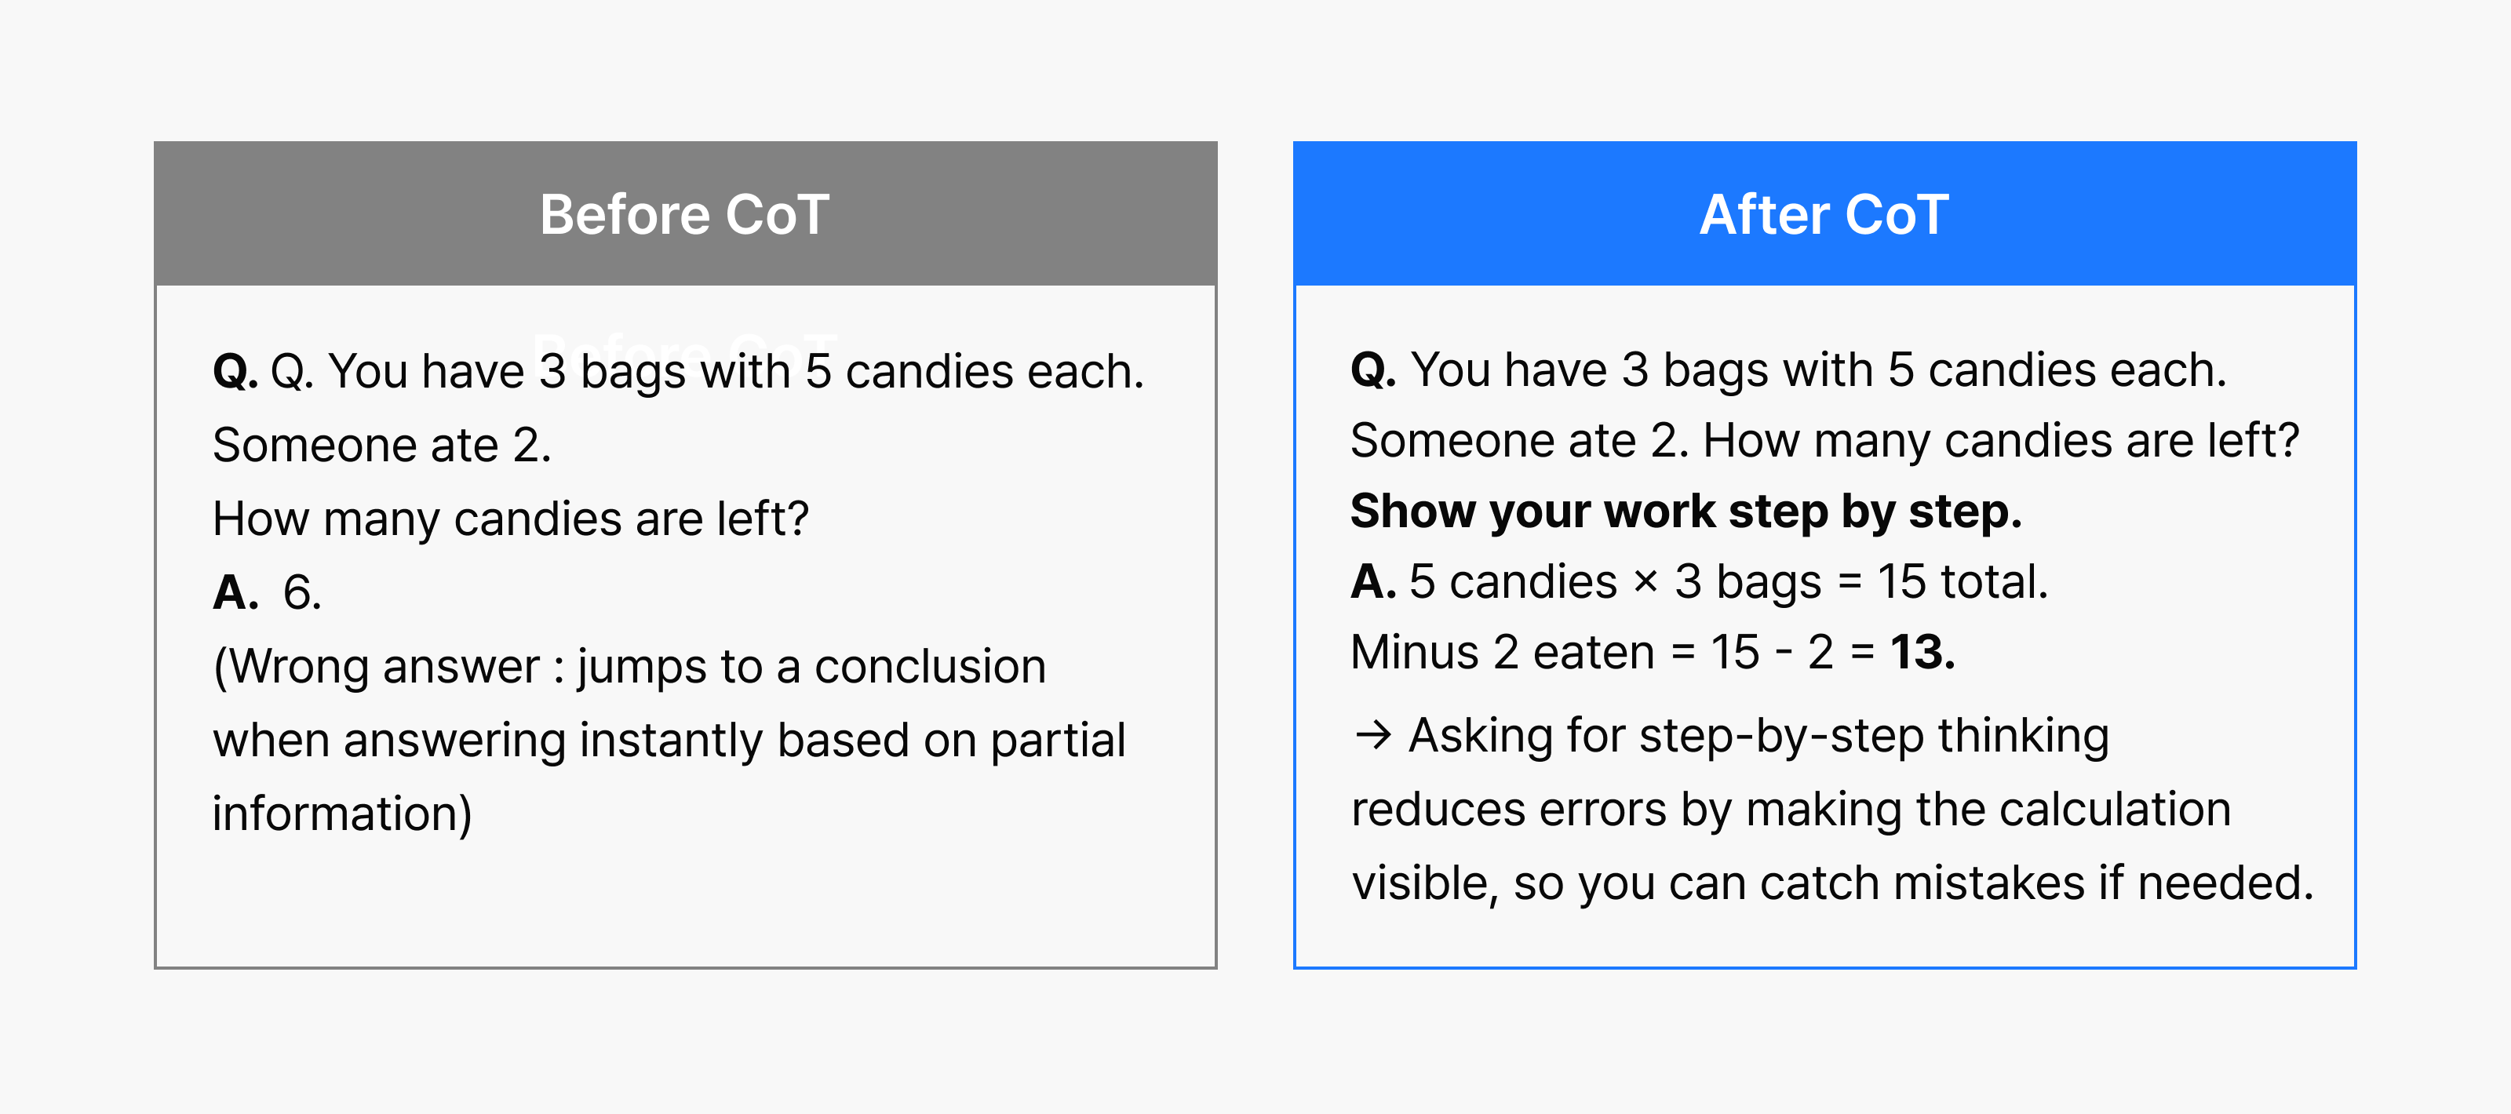Click 'Someone ate 2.' in Before panel
The width and height of the screenshot is (2511, 1114).
click(382, 446)
